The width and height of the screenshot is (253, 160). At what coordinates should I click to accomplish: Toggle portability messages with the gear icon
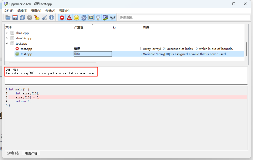[84, 18]
